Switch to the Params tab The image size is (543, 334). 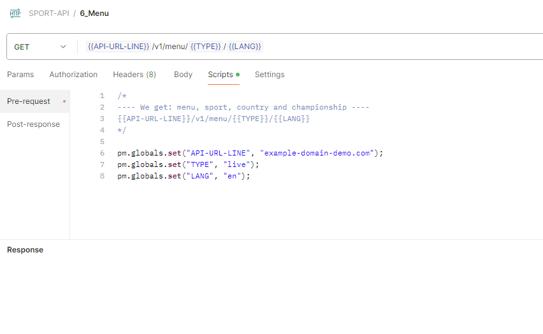(20, 75)
